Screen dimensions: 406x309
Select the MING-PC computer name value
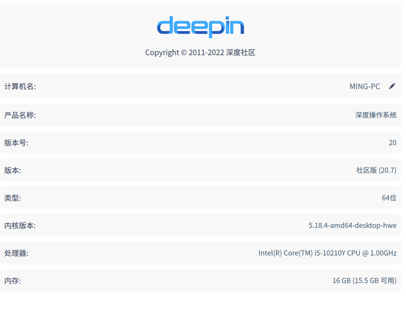coord(364,87)
